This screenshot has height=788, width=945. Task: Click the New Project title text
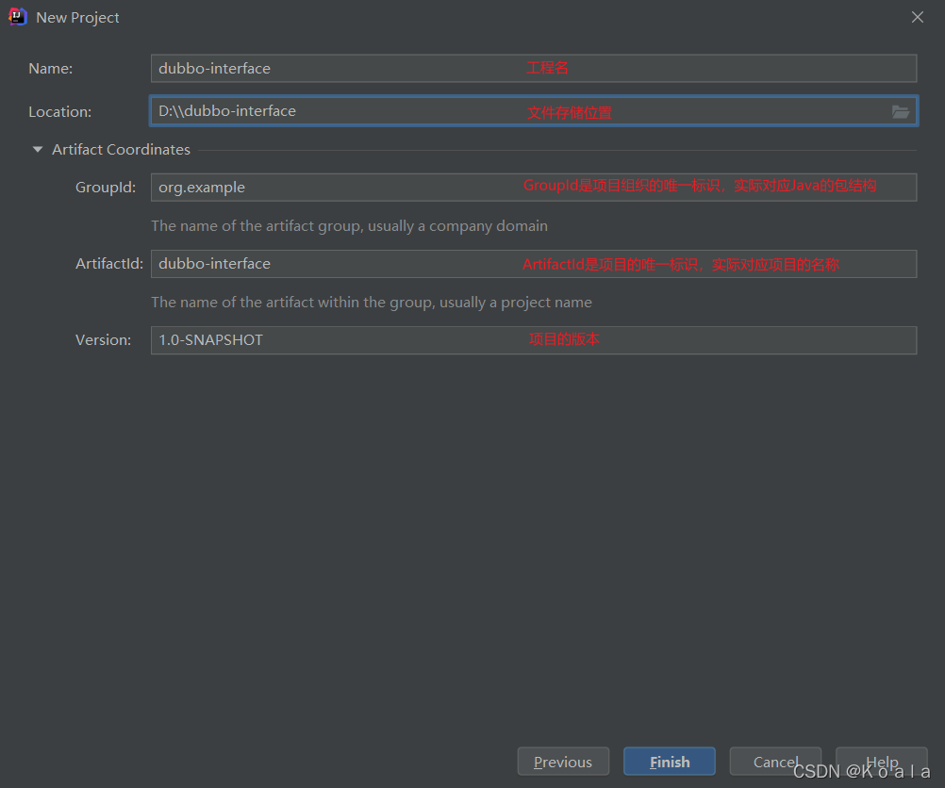tap(77, 18)
